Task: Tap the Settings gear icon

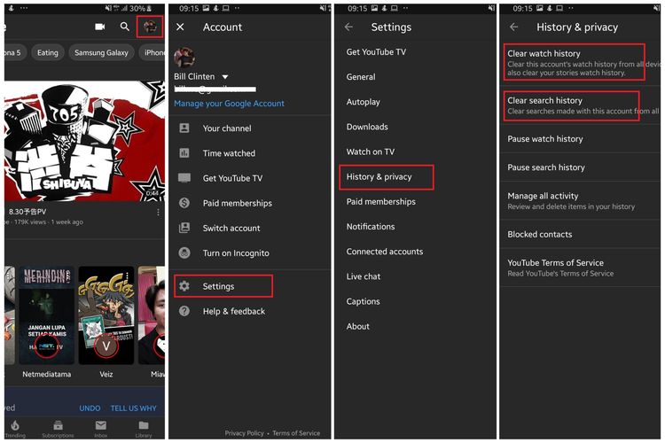Action: pos(184,286)
